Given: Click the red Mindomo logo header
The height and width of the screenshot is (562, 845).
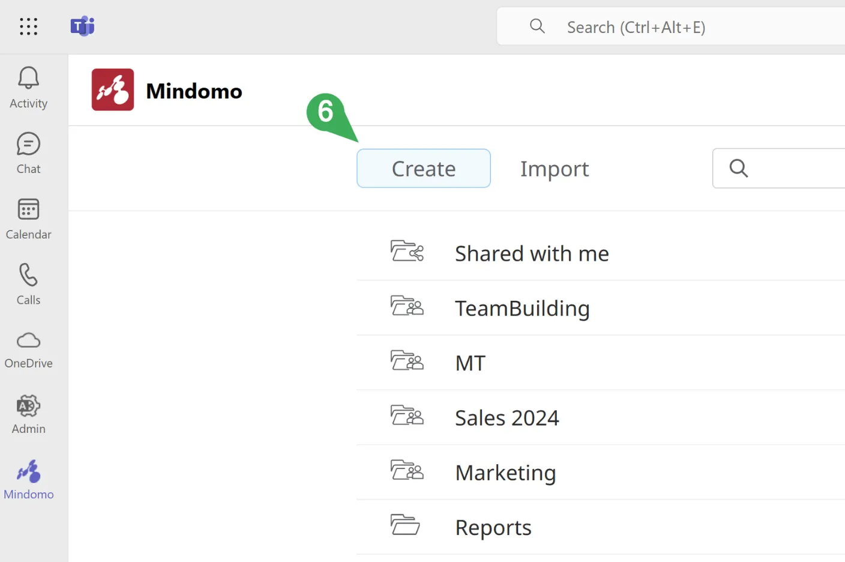Looking at the screenshot, I should tap(113, 90).
